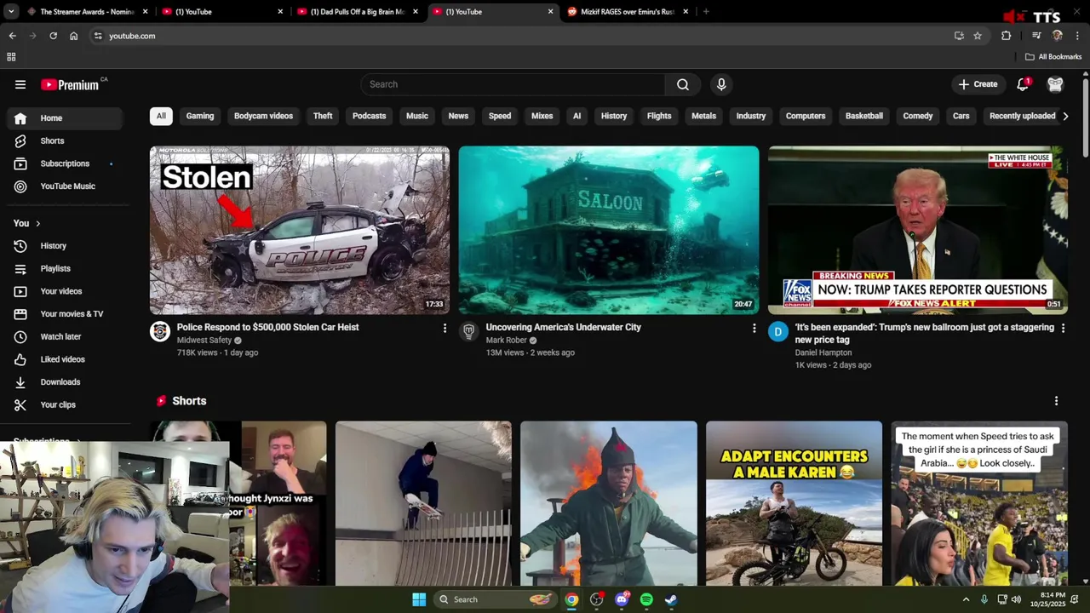The width and height of the screenshot is (1090, 613).
Task: Play the Trump Fox News thumbnail
Action: (x=918, y=231)
